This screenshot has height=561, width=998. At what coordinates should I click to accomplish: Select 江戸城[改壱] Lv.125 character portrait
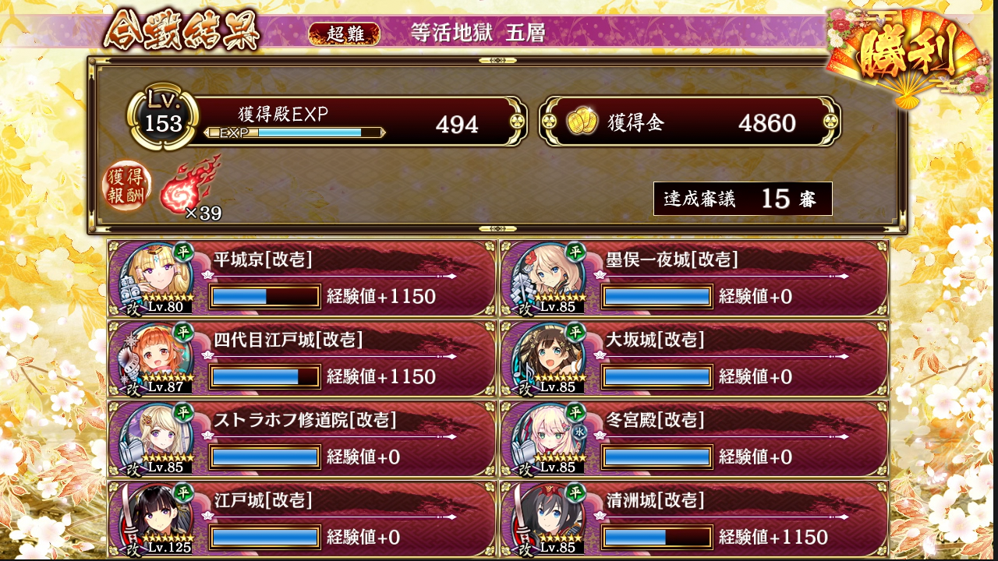click(x=157, y=518)
